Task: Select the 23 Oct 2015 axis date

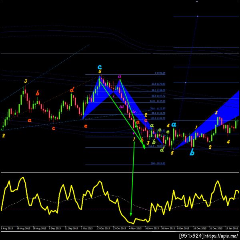Action: tap(120, 228)
